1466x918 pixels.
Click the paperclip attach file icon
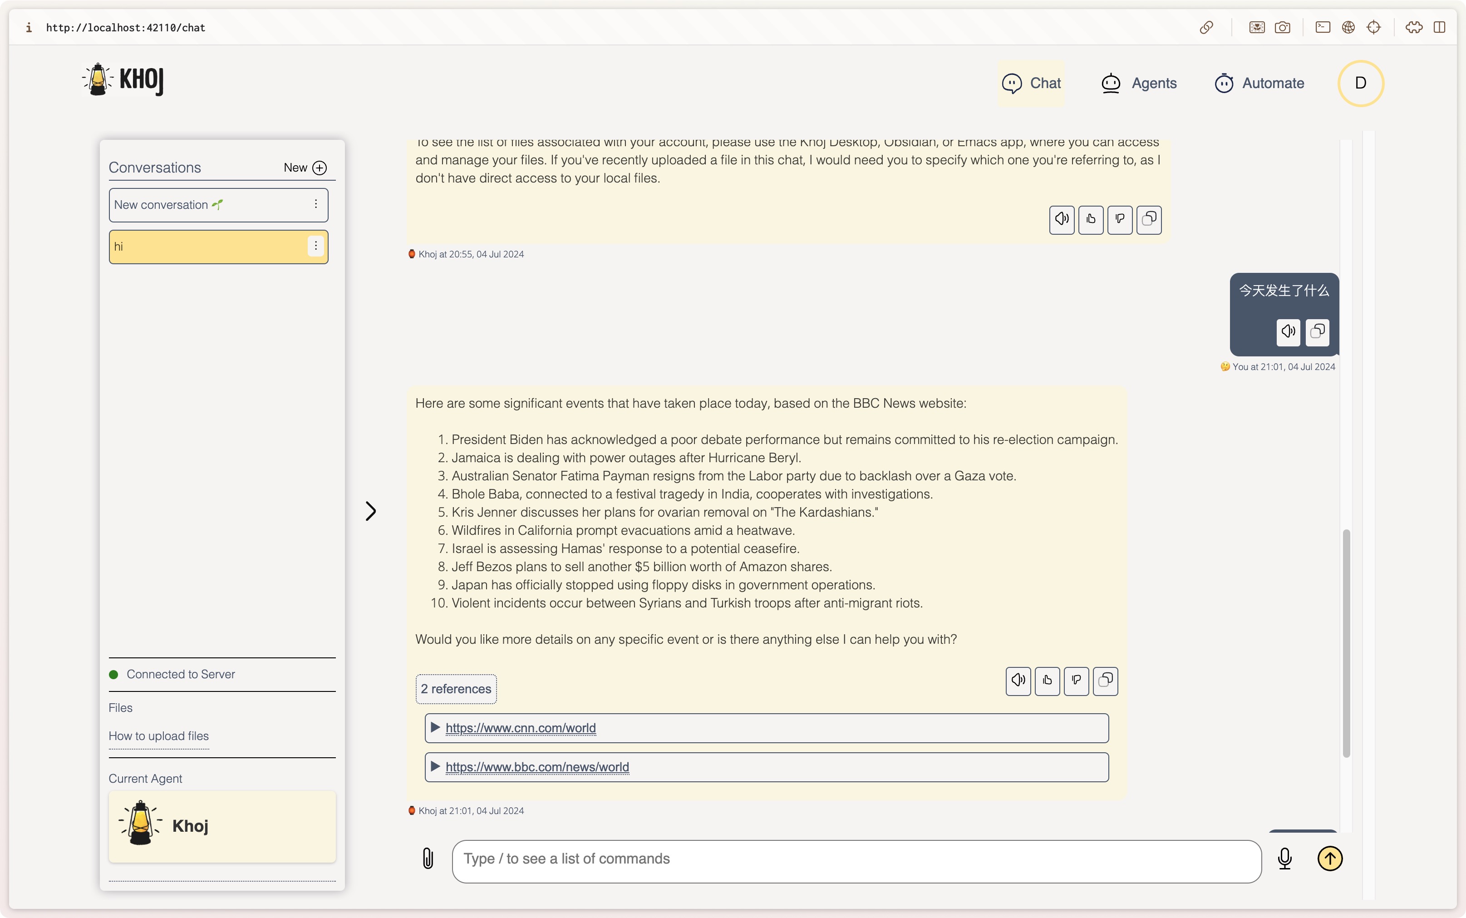click(x=428, y=859)
